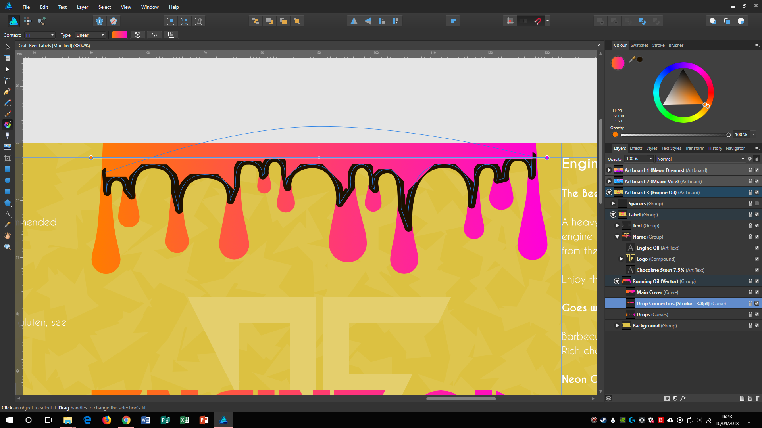Select the Artistic Text tool
Screen dimensions: 762x428
pyautogui.click(x=8, y=214)
